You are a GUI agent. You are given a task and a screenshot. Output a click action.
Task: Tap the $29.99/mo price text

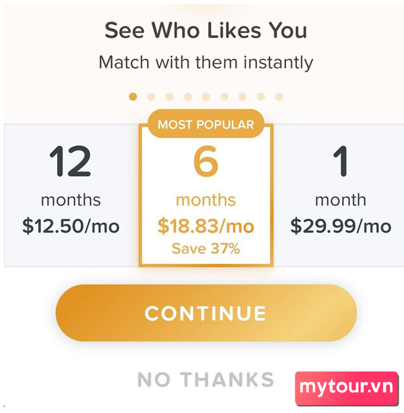tap(340, 226)
